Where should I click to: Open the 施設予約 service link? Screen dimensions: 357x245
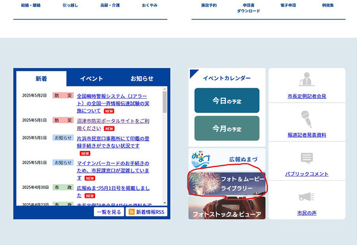click(209, 5)
